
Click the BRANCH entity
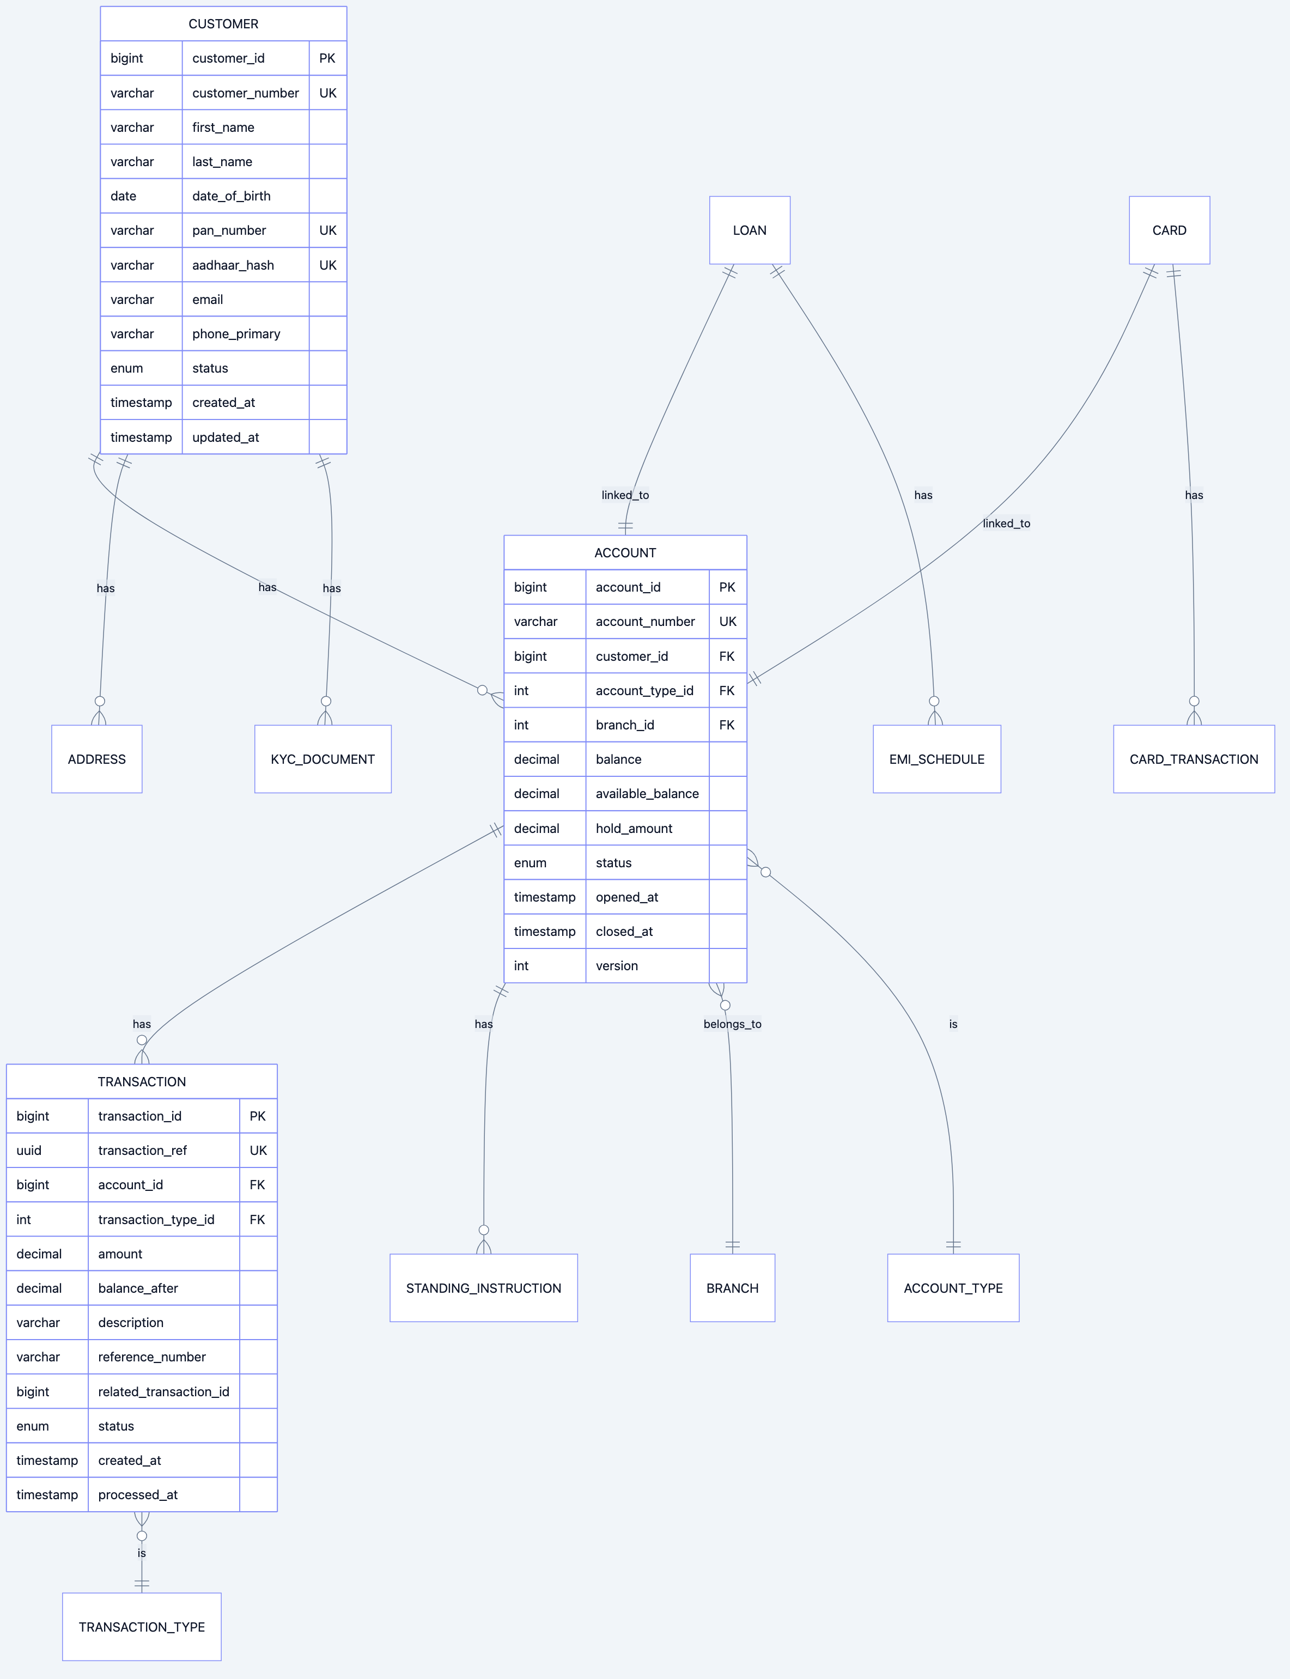click(733, 1288)
